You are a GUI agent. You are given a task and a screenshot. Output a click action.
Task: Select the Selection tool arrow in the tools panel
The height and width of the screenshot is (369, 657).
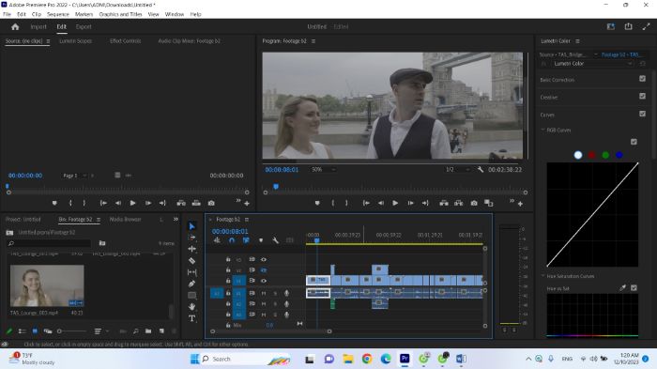191,226
